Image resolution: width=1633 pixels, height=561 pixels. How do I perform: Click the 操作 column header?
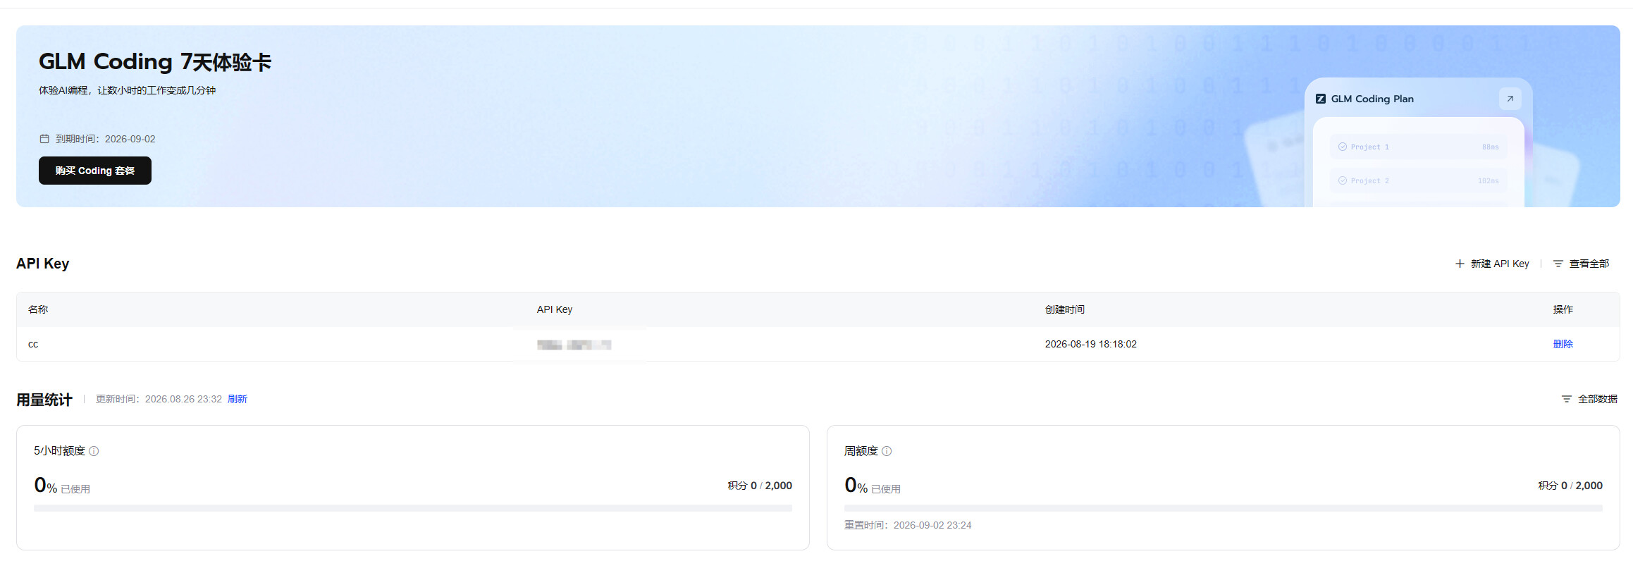click(1563, 309)
